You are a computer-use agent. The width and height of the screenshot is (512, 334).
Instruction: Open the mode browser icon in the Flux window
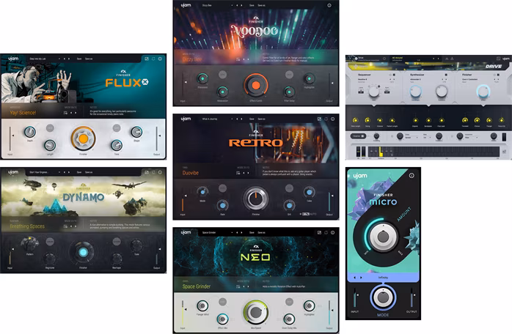65,113
